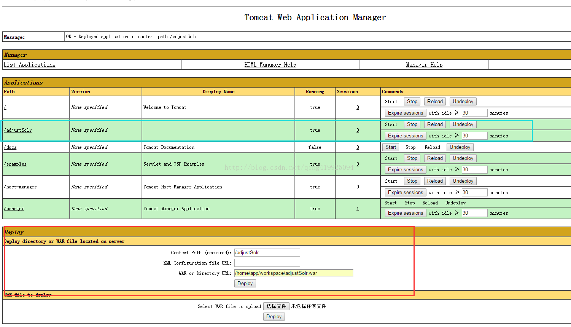Click idle minutes field for /adjustSolr
571x327 pixels.
(x=474, y=136)
